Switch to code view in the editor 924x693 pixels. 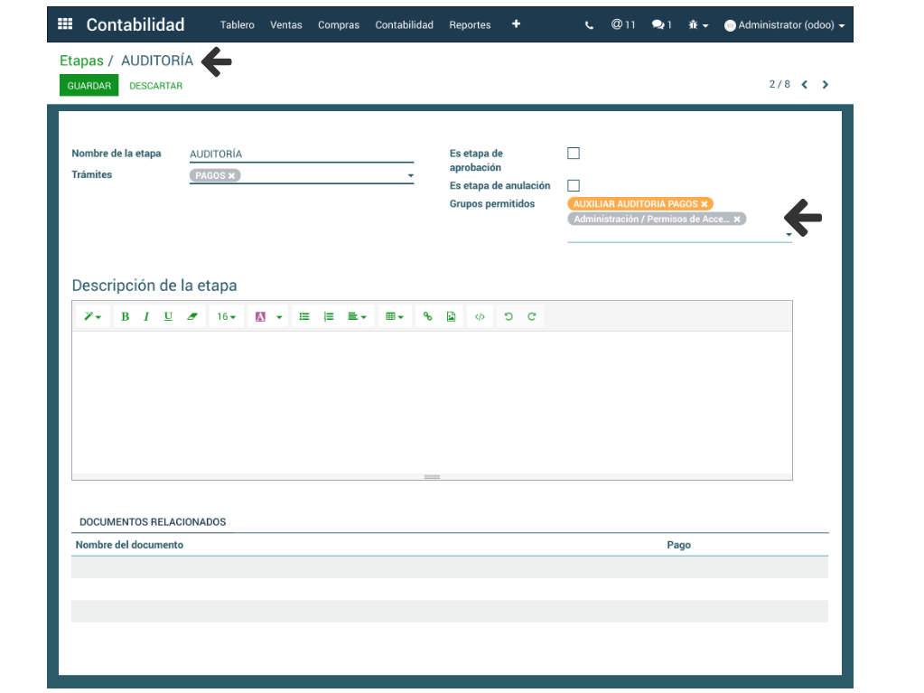click(480, 317)
